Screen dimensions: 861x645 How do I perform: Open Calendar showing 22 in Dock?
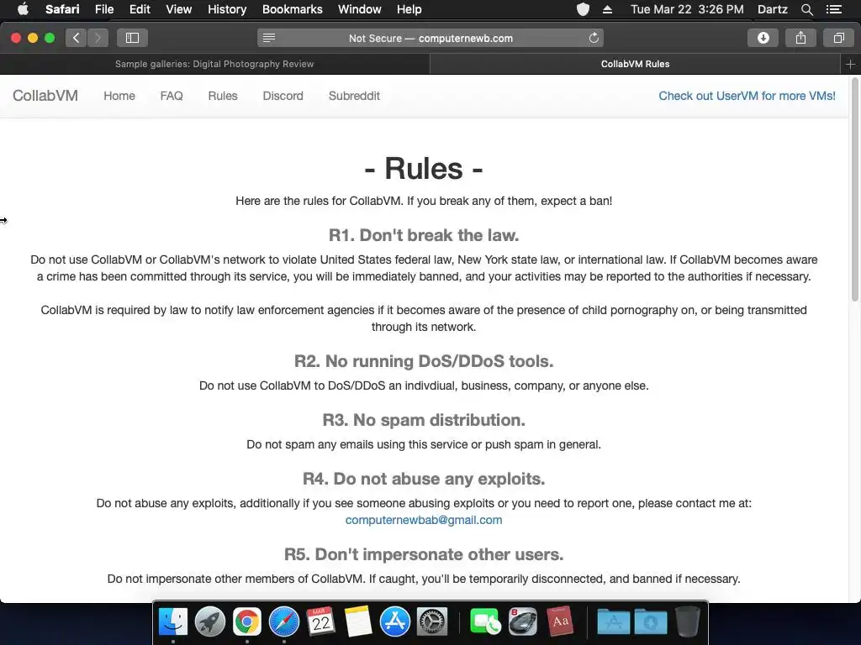pos(320,622)
